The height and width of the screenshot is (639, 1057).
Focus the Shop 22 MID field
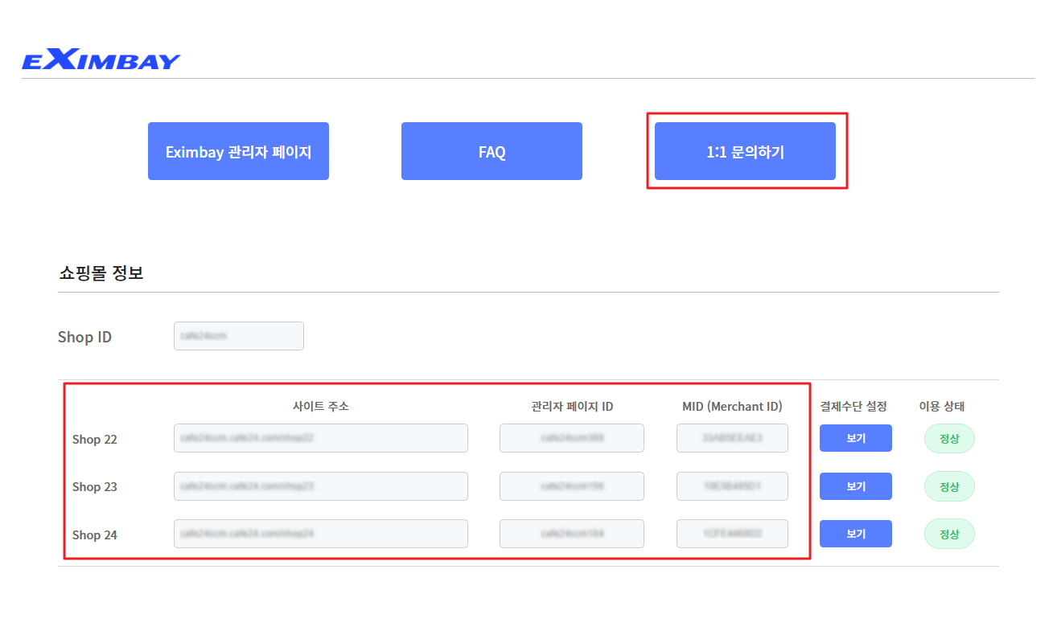tap(732, 438)
